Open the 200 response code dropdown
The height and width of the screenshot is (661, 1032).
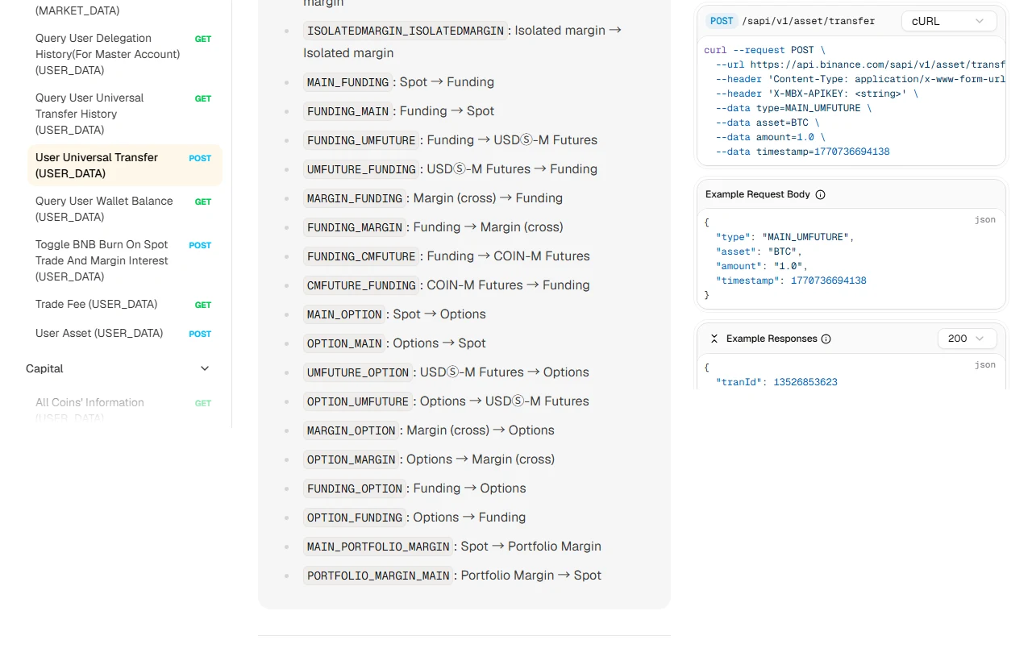[967, 339]
